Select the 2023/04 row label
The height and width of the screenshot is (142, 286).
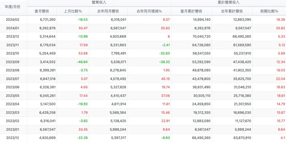13,104
